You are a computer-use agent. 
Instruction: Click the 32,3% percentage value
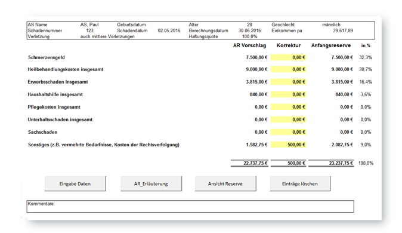366,57
